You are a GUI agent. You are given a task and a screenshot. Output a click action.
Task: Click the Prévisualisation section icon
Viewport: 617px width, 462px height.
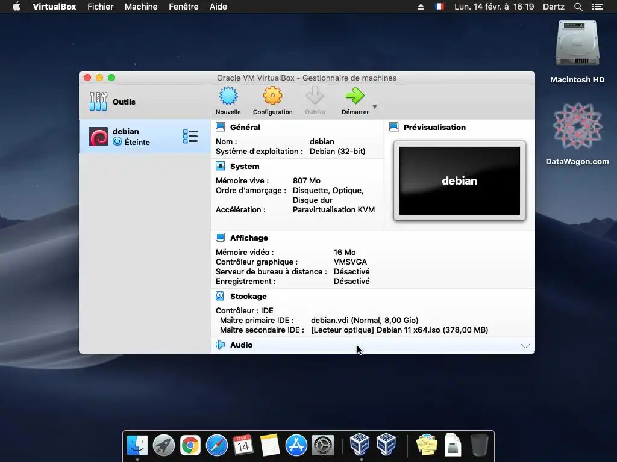[394, 126]
